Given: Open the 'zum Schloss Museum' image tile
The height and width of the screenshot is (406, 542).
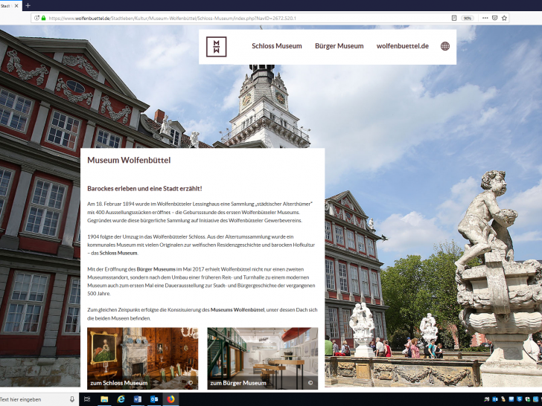Looking at the screenshot, I should 142,358.
